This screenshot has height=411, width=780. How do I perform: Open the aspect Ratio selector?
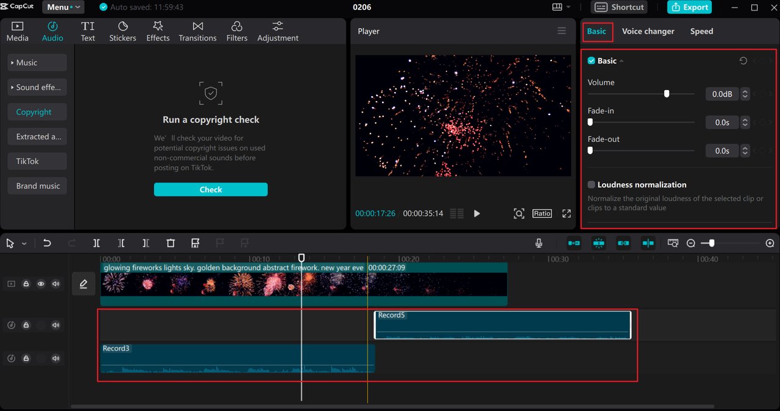[x=542, y=214]
